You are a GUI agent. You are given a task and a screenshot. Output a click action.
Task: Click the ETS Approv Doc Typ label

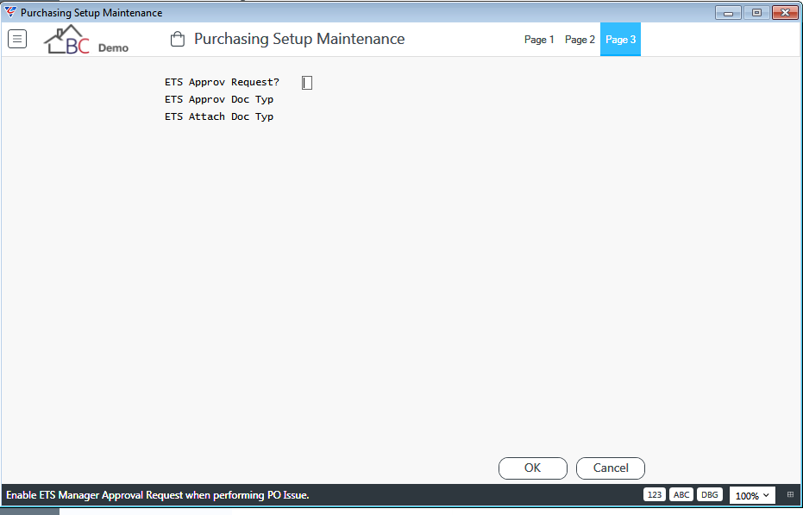(219, 99)
